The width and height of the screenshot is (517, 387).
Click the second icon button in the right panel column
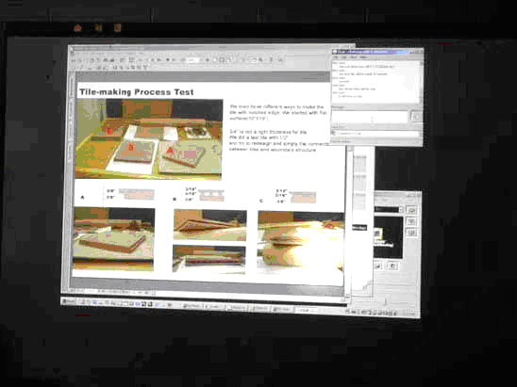(411, 221)
